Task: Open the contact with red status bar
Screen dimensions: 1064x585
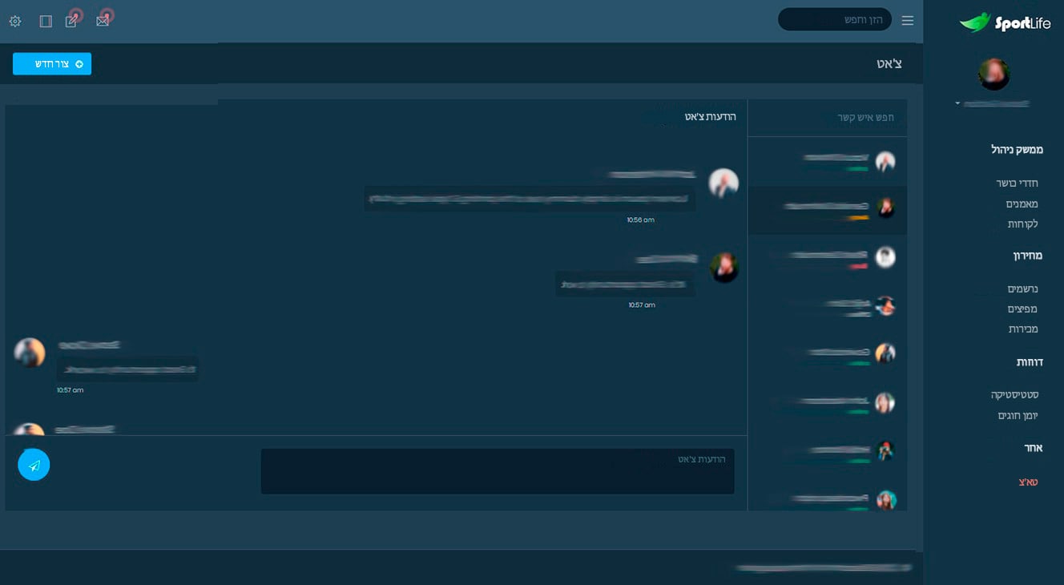Action: [x=828, y=258]
